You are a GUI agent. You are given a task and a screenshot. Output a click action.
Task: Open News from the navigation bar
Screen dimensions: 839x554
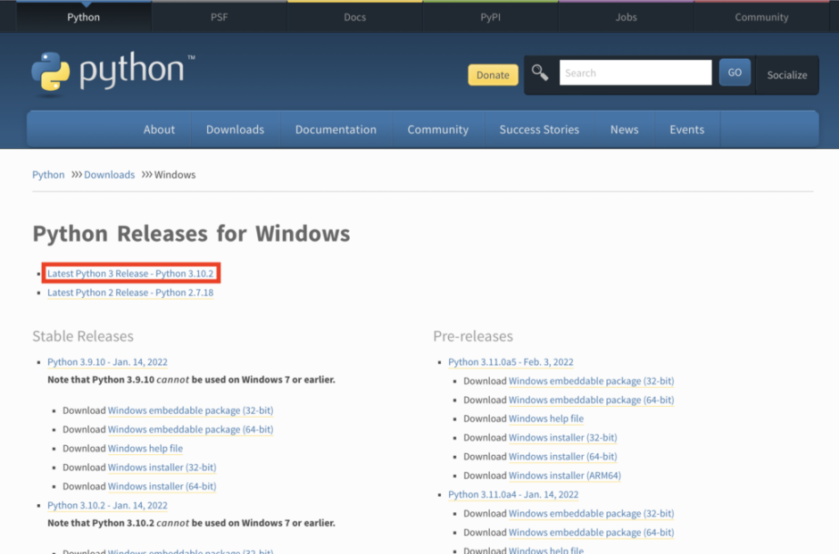pyautogui.click(x=624, y=128)
